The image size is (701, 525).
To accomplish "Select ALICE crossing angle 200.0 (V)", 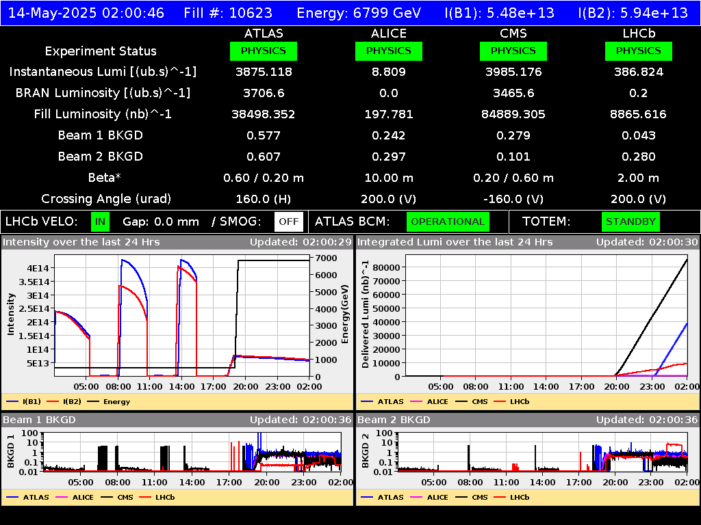I will point(389,199).
